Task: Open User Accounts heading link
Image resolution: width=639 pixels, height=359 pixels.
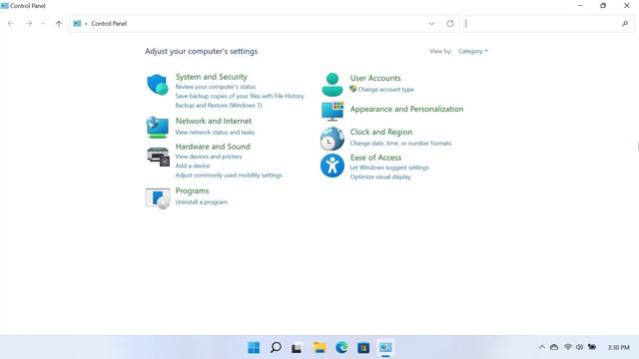Action: (x=375, y=78)
